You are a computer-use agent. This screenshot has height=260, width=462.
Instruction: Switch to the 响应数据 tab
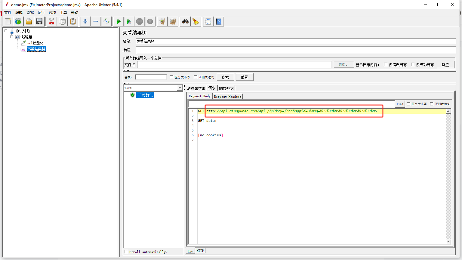226,88
